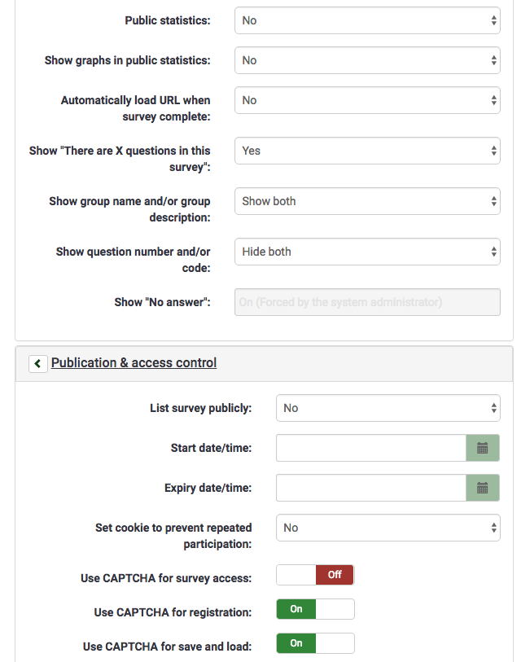Viewport: 530px width, 662px height.
Task: Open the Public statistics dropdown
Action: tap(367, 21)
